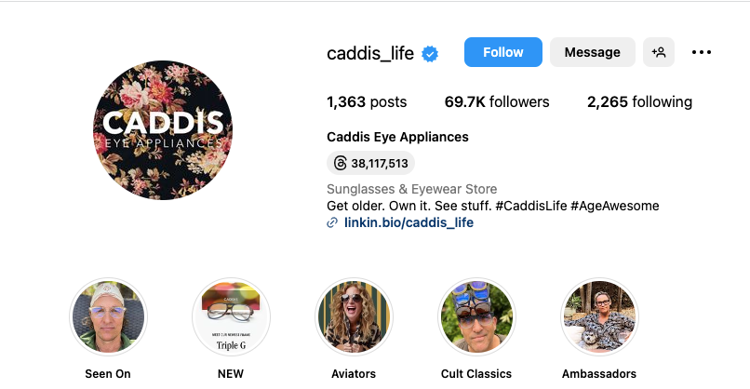
Task: Open the three-dots options menu
Action: click(702, 52)
